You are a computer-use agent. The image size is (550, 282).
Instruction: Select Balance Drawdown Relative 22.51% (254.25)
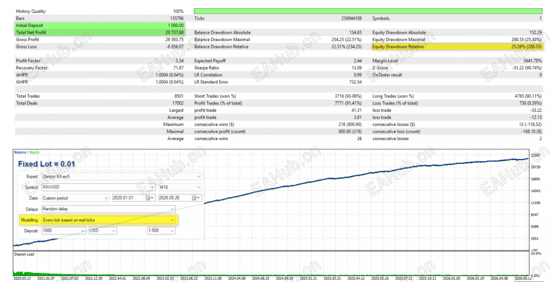point(346,47)
